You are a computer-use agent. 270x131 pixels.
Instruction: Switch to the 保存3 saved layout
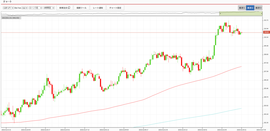tap(258, 8)
